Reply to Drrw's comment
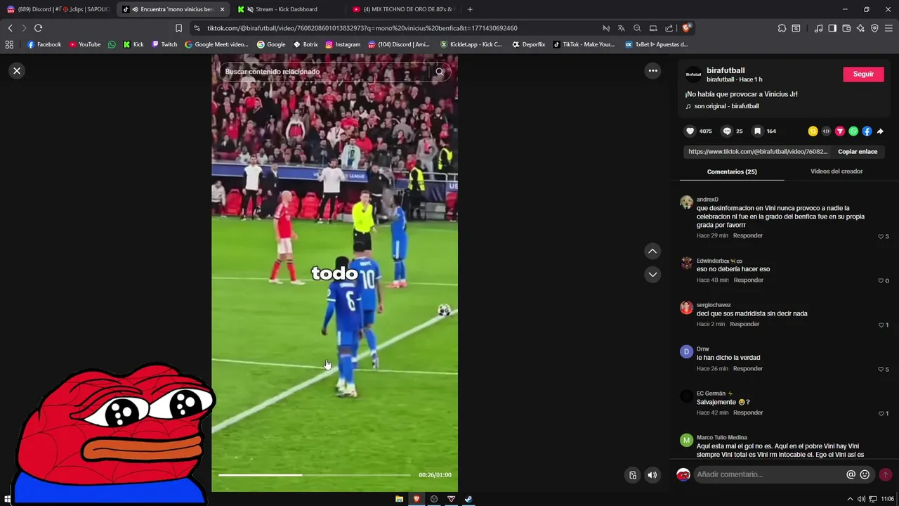 748,368
